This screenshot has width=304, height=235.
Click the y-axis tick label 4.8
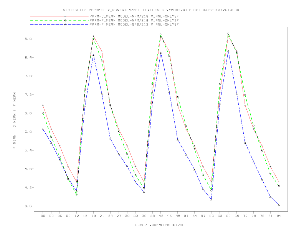pos(28,169)
